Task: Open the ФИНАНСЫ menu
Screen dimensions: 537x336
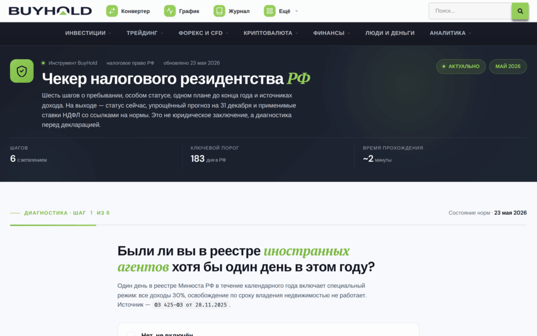Action: 329,33
